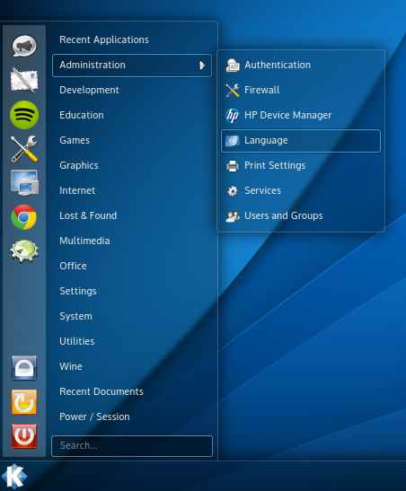The image size is (406, 491).
Task: Choose Firewall in the Administration submenu
Action: pyautogui.click(x=301, y=90)
